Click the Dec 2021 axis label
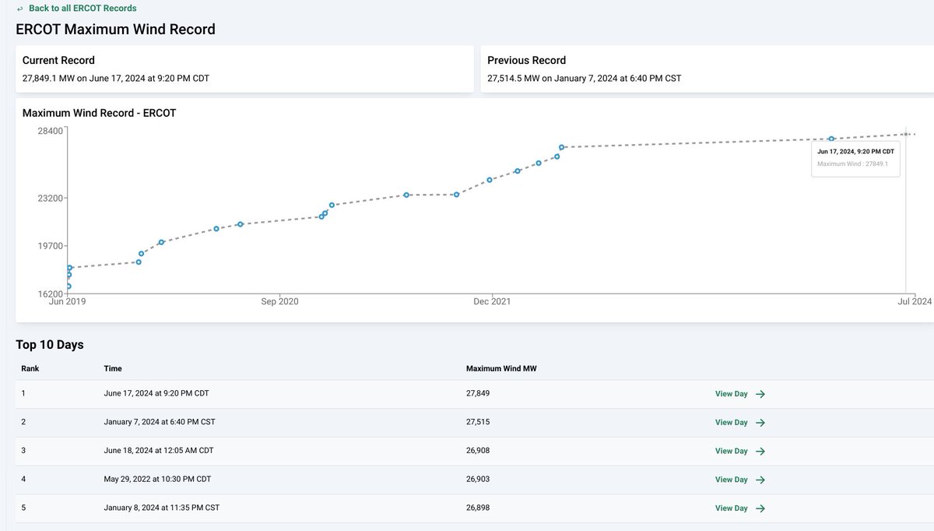934x531 pixels. 492,301
